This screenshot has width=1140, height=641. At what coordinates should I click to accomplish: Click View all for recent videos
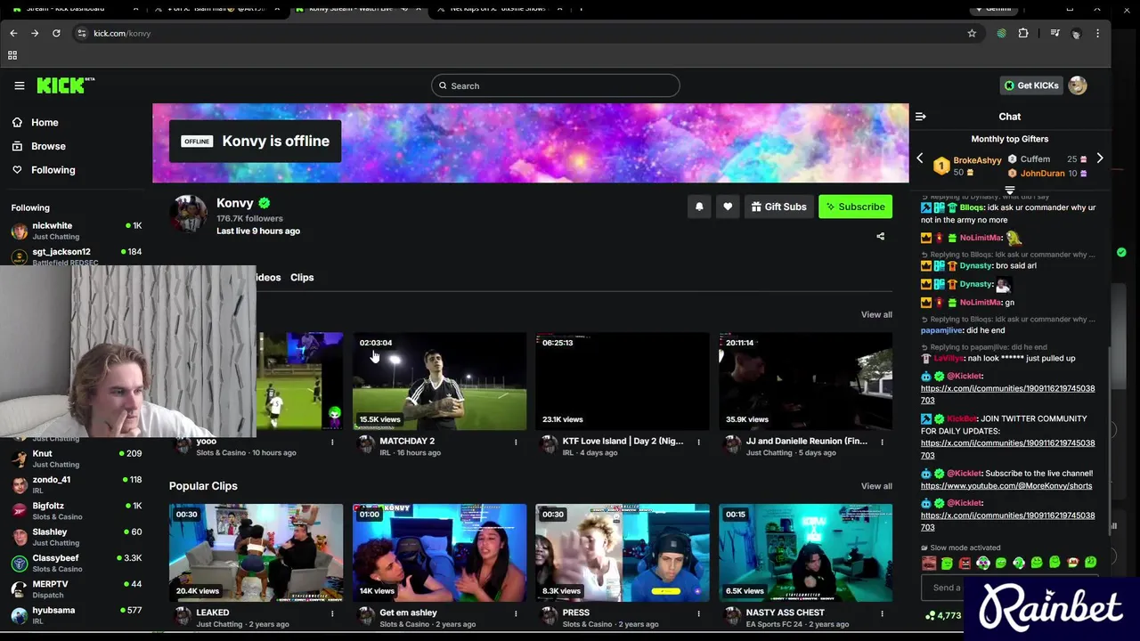[x=876, y=314]
